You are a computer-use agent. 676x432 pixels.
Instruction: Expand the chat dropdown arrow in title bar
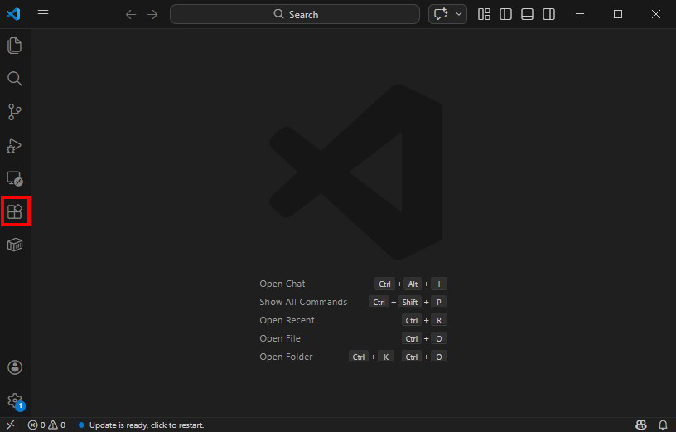459,14
